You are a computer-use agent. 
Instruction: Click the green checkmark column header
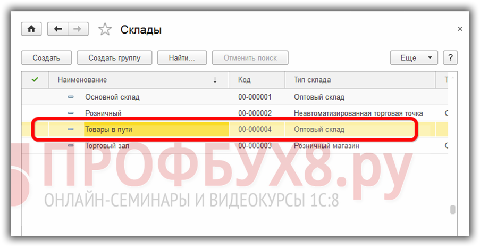coord(35,80)
